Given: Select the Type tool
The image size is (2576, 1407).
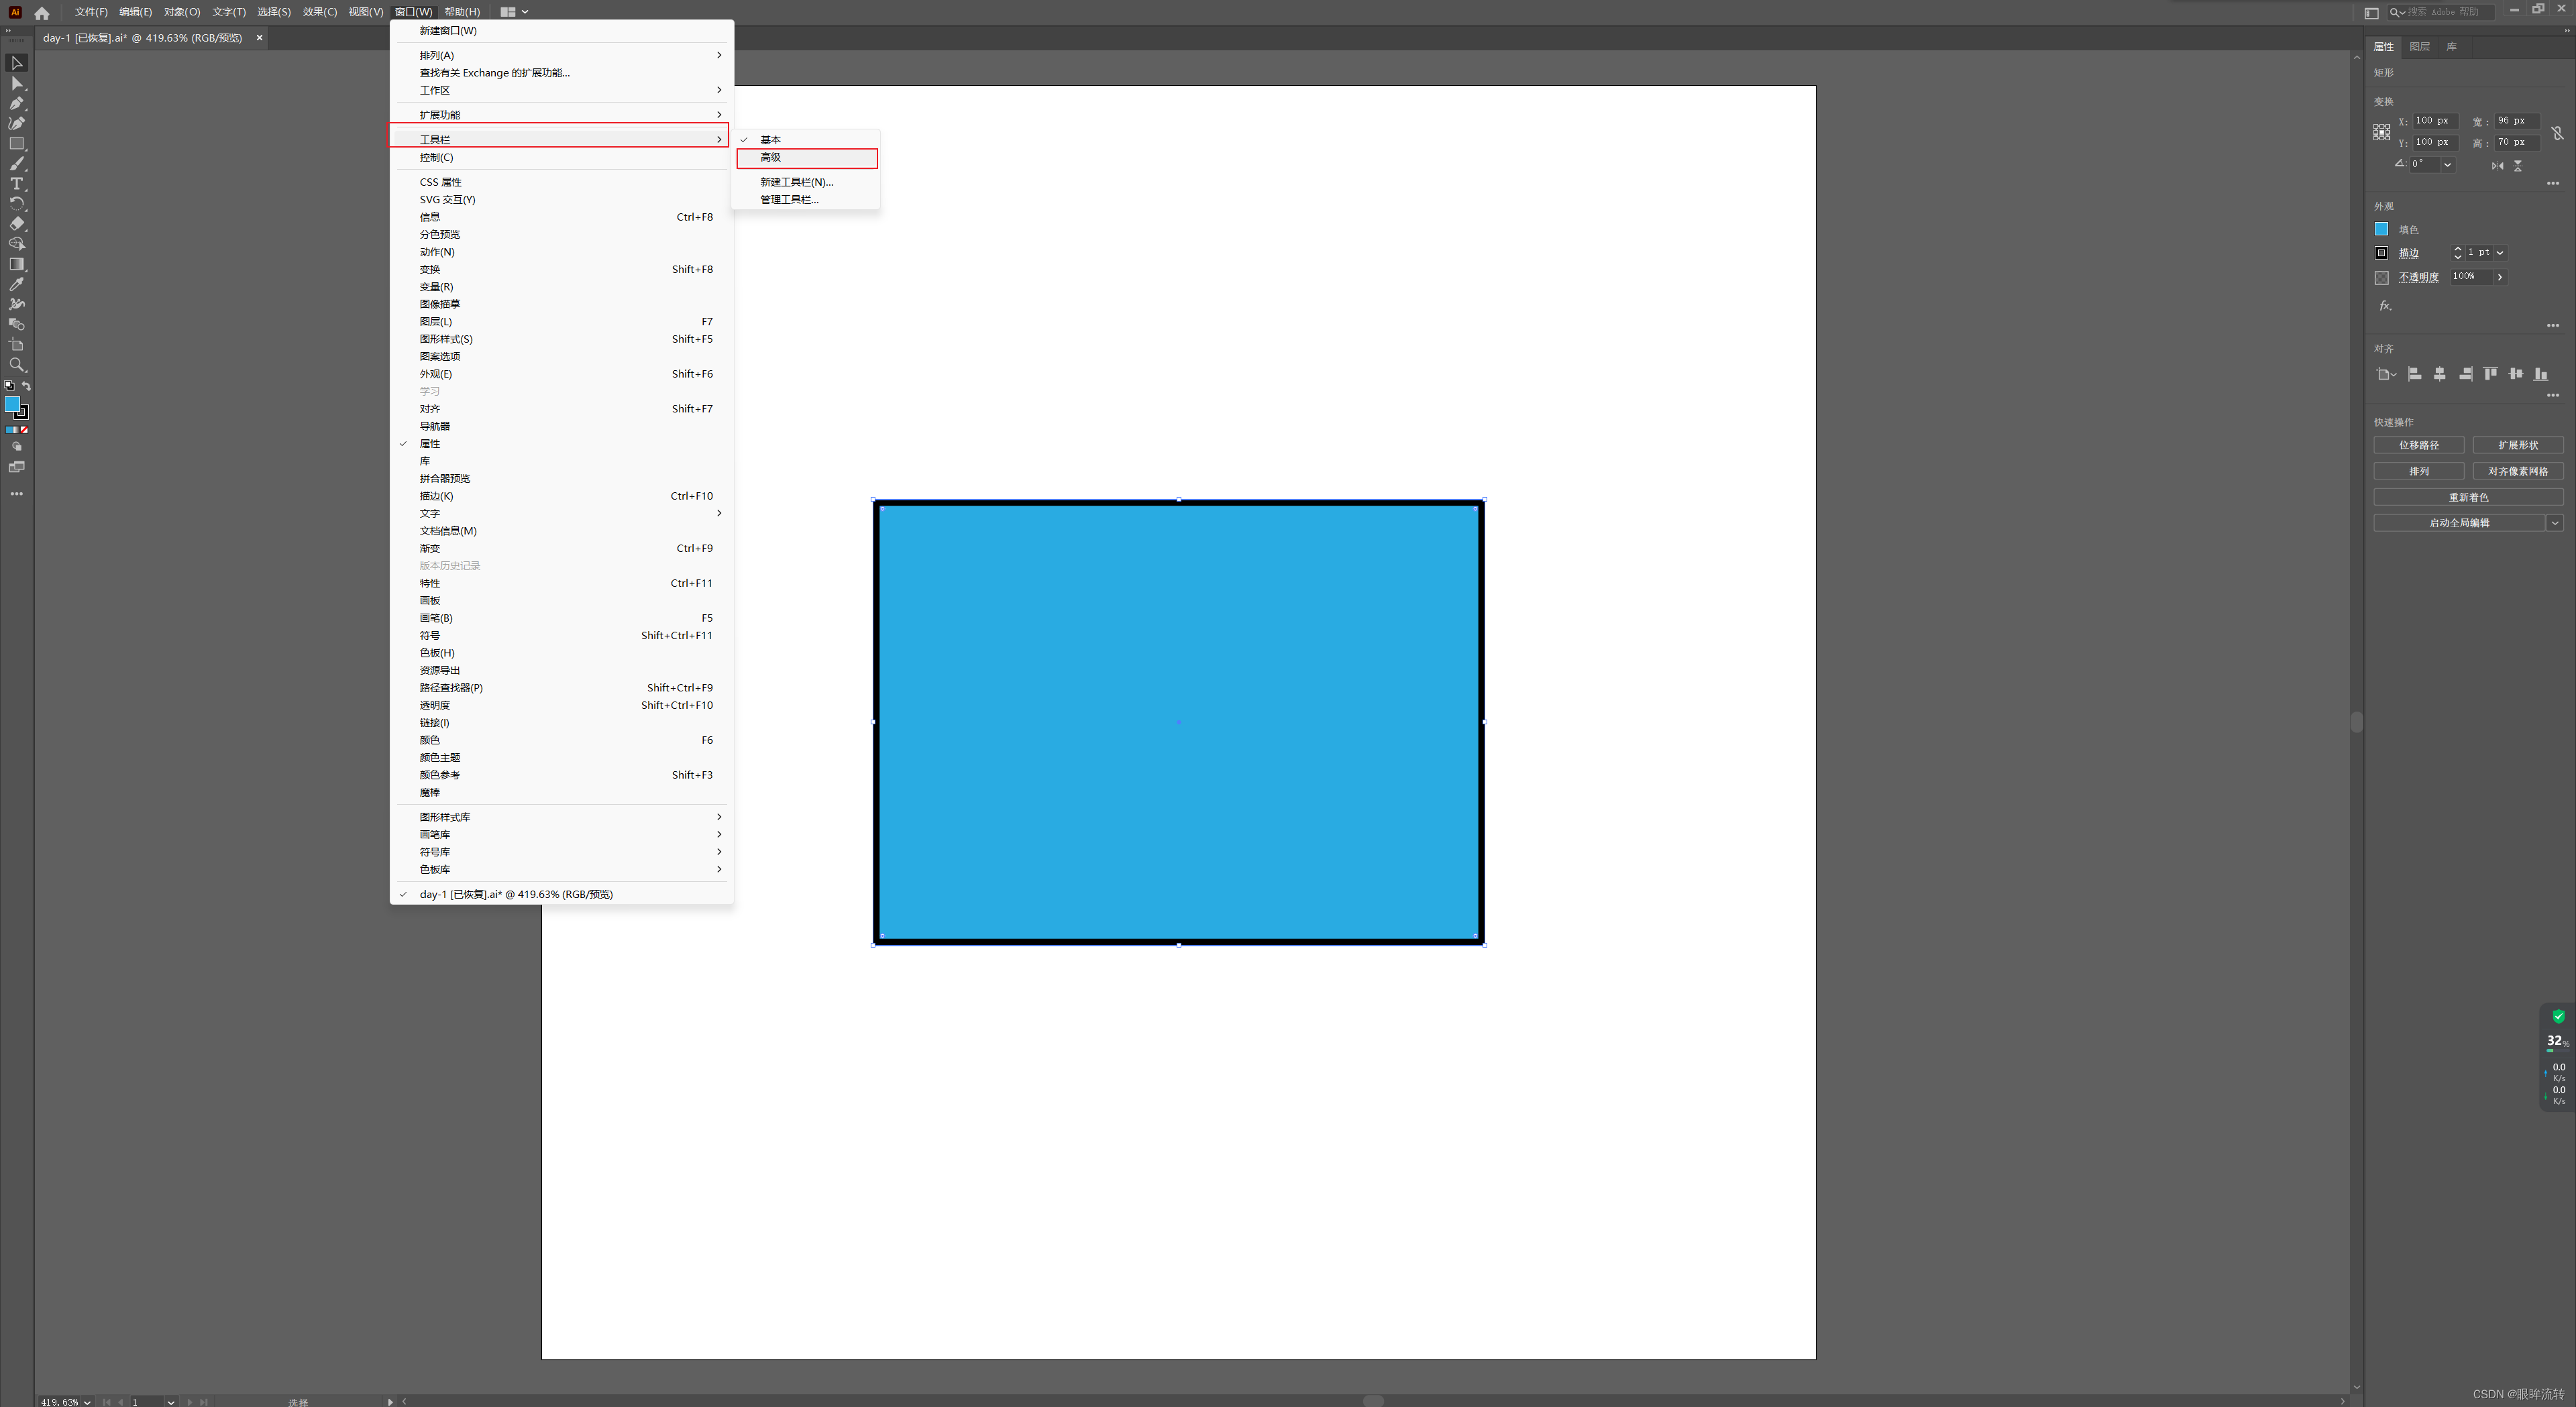Looking at the screenshot, I should (17, 184).
